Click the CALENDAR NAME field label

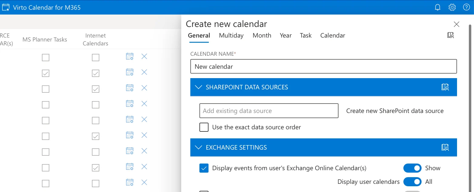pyautogui.click(x=213, y=54)
